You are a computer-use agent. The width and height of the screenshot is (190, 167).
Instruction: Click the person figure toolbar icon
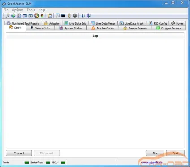[42, 16]
